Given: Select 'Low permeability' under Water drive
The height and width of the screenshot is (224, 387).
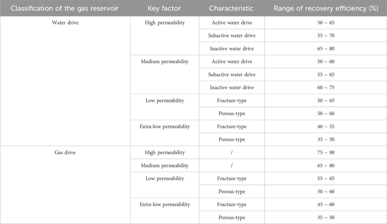Looking at the screenshot, I should pyautogui.click(x=165, y=101).
